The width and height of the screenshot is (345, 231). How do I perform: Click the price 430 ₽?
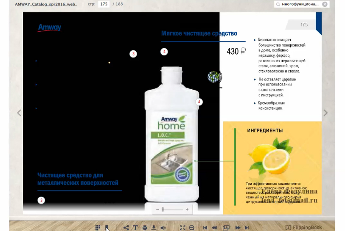[236, 51]
